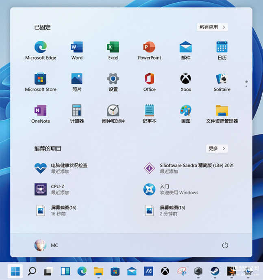Go to next pinned page dot
Image resolution: width=263 pixels, height=280 pixels.
[x=246, y=86]
